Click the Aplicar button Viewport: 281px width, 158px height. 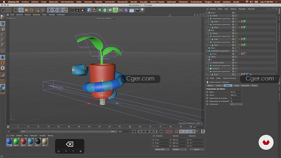(x=197, y=149)
